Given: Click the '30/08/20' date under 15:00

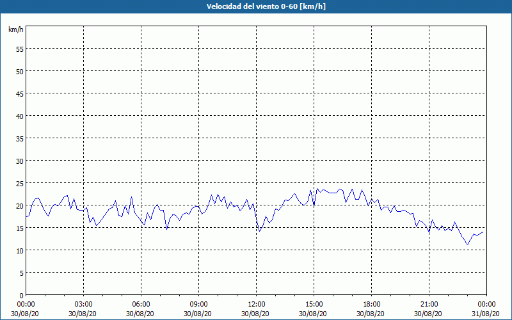Looking at the screenshot, I should [x=313, y=314].
